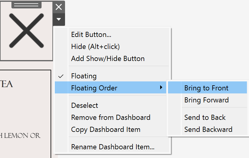Pick Send to Back
This screenshot has height=158, width=249.
pos(205,117)
